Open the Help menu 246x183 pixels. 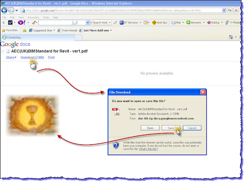(x=55, y=17)
